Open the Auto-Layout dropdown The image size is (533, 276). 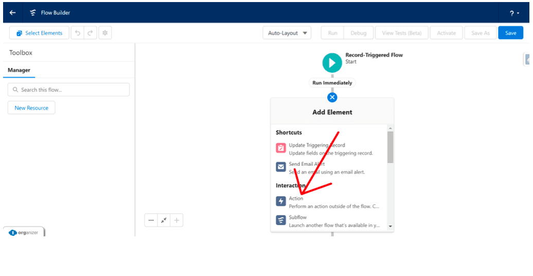click(x=287, y=33)
